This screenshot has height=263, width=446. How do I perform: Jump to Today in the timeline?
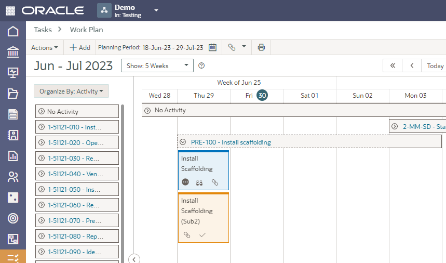point(435,65)
